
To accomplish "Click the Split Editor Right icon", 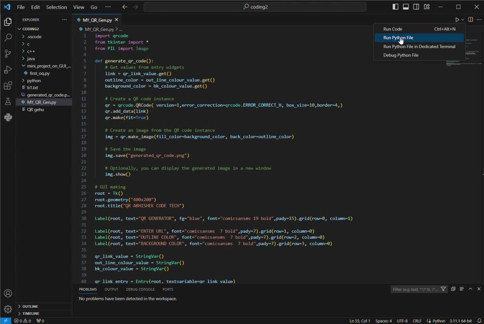I will point(470,19).
